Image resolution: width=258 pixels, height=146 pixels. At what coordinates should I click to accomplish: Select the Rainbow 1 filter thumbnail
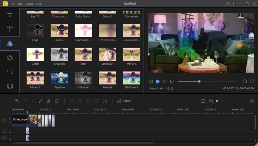(131, 78)
